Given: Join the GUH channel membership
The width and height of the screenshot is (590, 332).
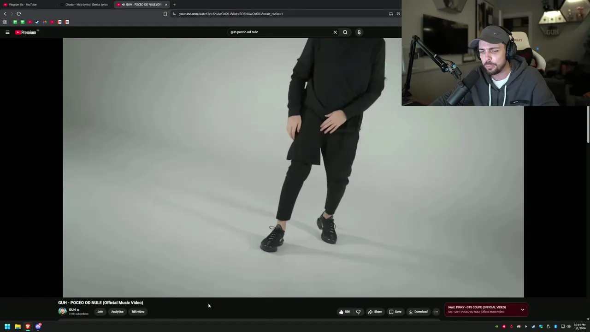Looking at the screenshot, I should pyautogui.click(x=100, y=312).
